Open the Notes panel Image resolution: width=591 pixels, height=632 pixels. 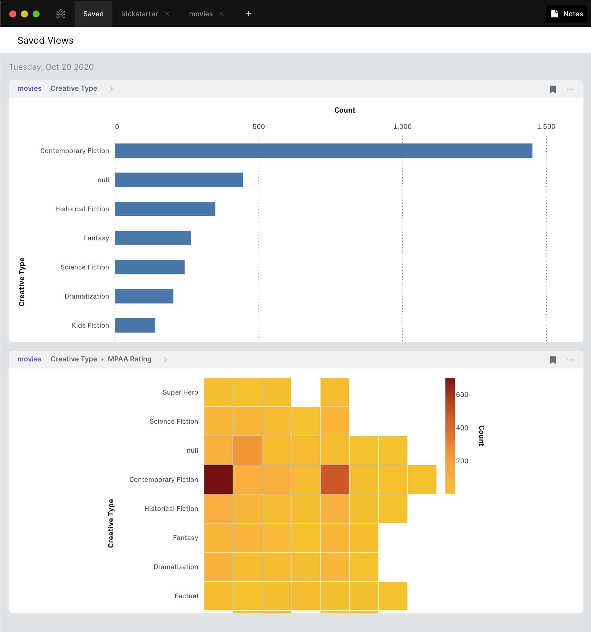click(567, 14)
